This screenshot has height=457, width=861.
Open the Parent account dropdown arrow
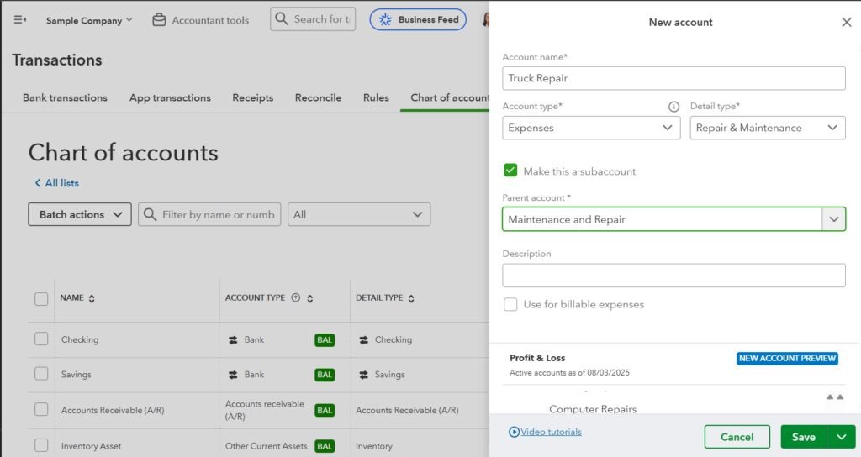833,219
